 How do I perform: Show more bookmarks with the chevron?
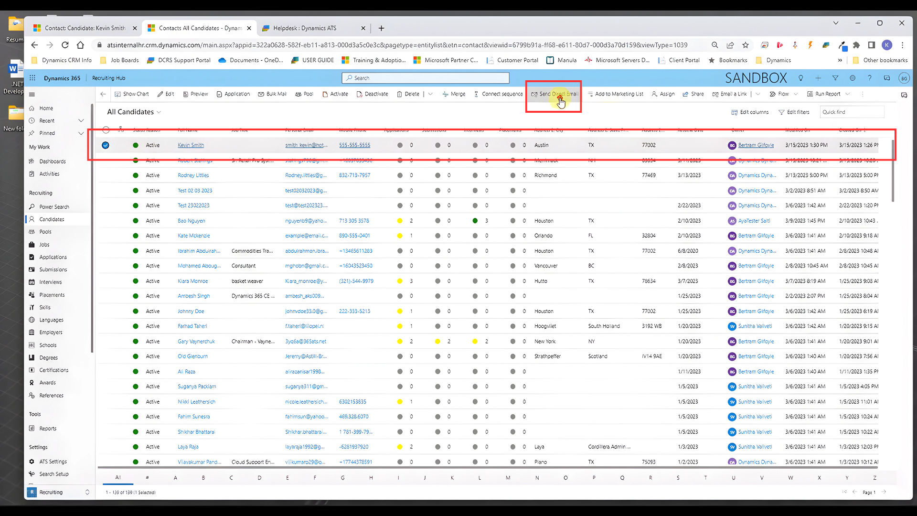[x=840, y=60]
